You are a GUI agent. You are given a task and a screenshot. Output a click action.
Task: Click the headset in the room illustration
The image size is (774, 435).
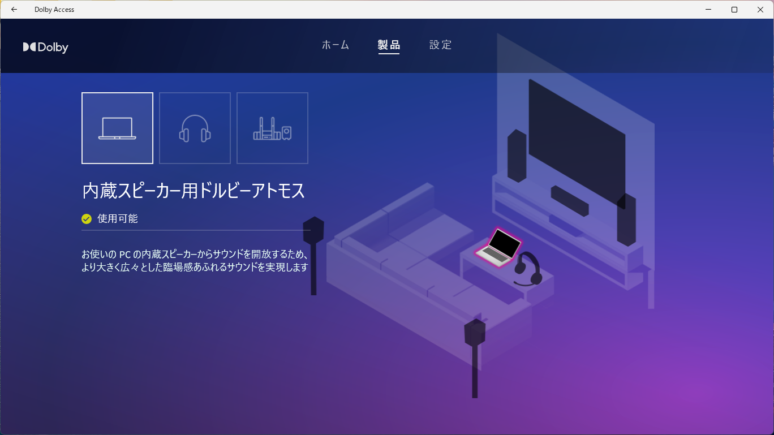pos(528,269)
